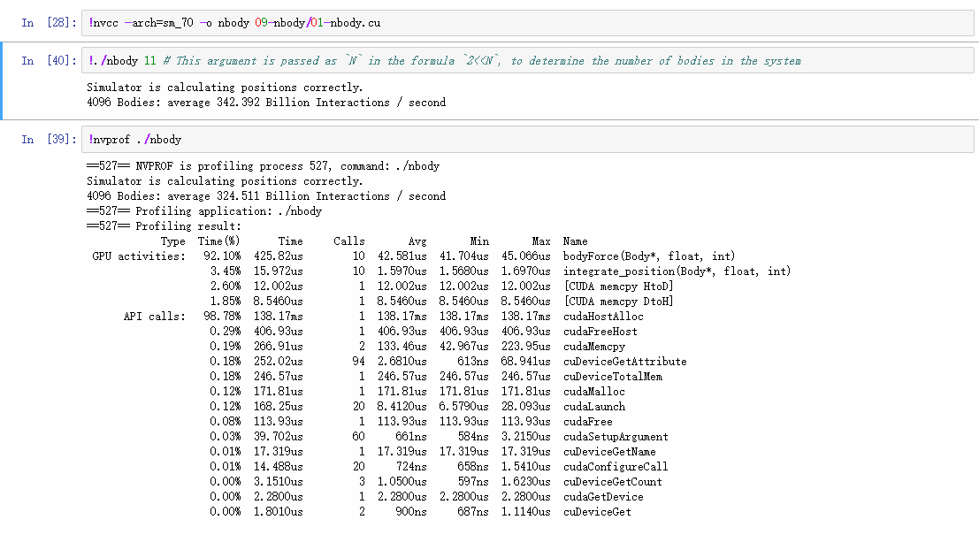Click the '28.093us' max value
The height and width of the screenshot is (535, 979).
525,407
